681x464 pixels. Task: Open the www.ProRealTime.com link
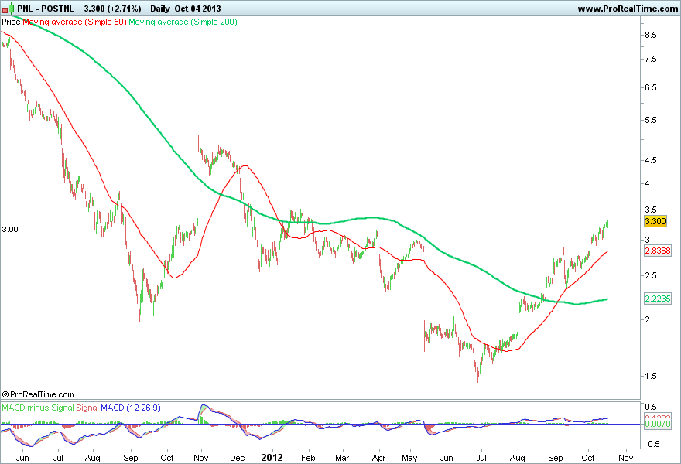(628, 9)
